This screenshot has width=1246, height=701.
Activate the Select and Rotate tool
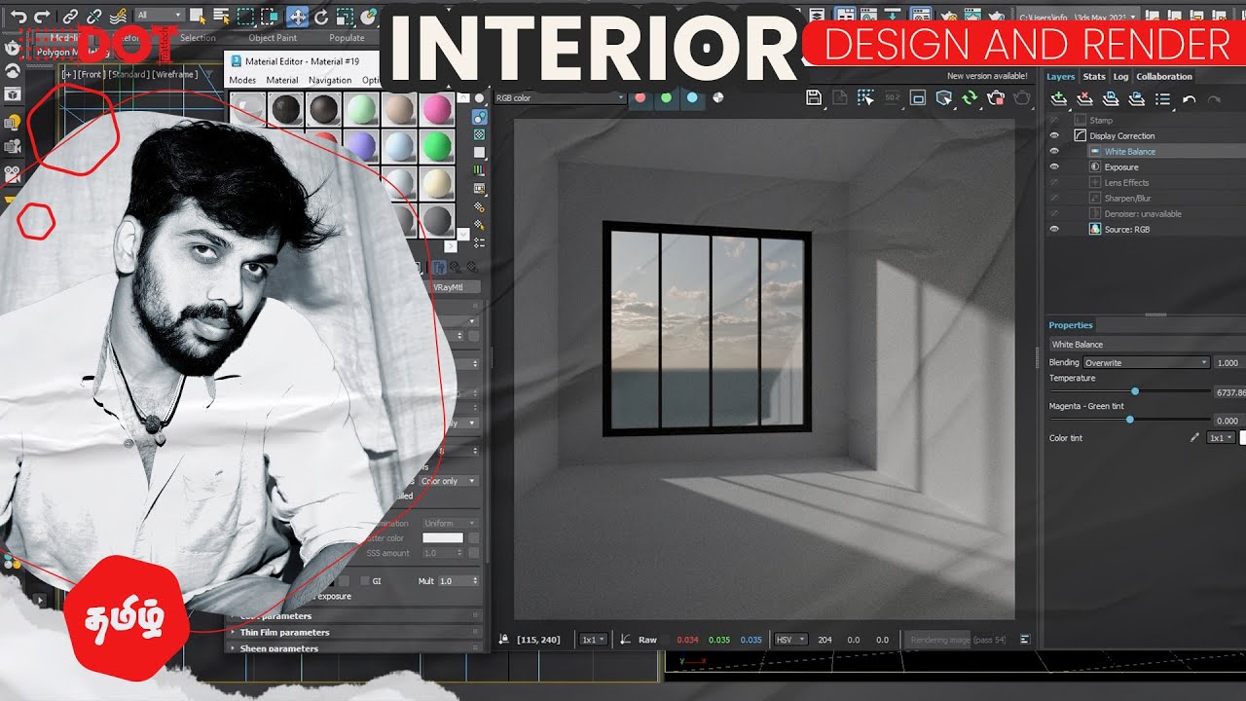coord(320,17)
